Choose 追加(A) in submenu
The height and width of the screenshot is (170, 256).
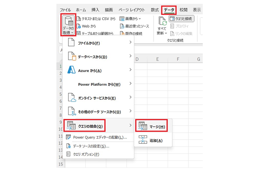(153, 140)
